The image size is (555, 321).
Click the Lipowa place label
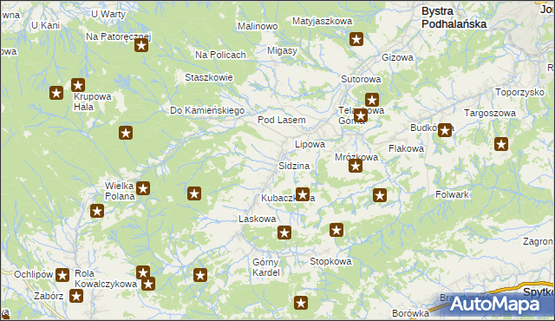[310, 144]
